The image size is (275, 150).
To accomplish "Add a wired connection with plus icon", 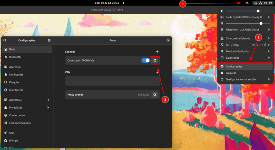I will (157, 51).
